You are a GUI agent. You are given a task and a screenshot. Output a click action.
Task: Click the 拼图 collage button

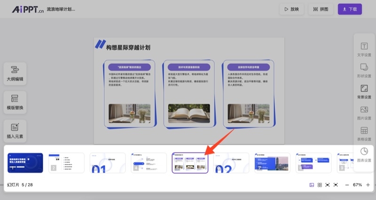click(x=321, y=9)
